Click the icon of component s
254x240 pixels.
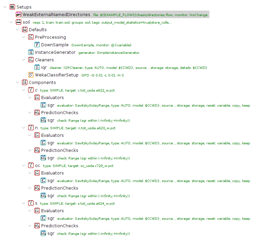(31, 203)
